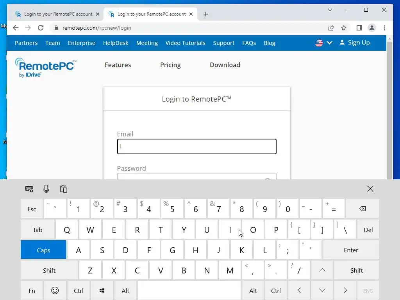Open the Download page

225,65
